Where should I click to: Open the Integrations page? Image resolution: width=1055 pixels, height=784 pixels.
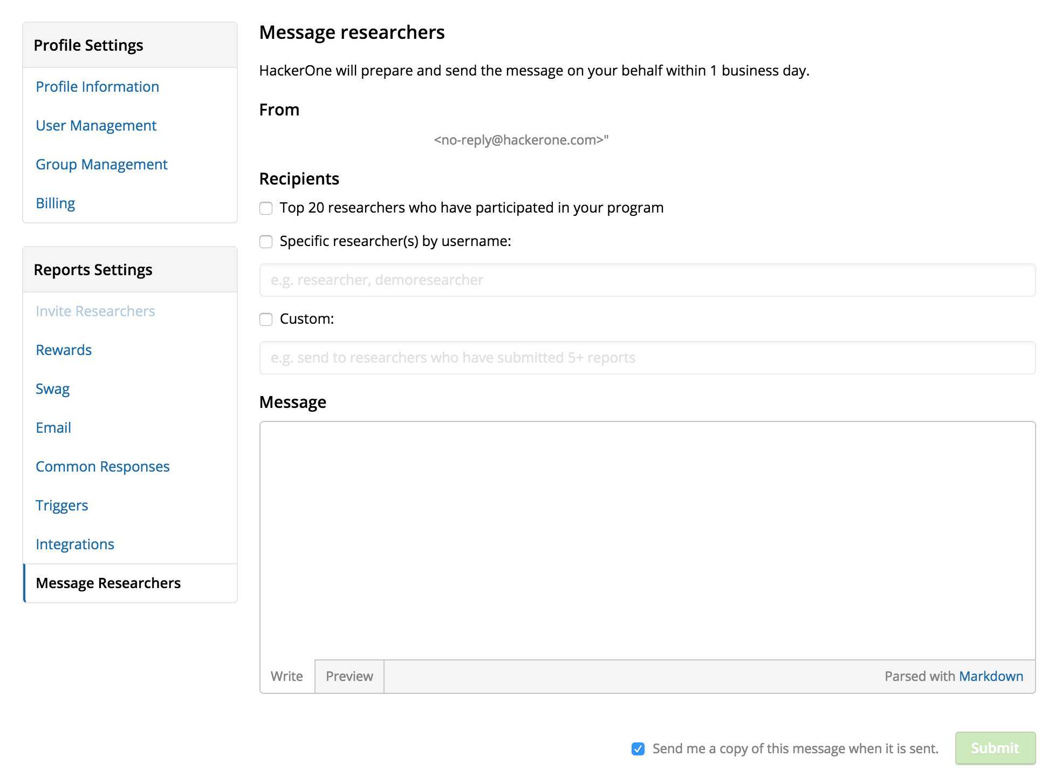pos(75,544)
